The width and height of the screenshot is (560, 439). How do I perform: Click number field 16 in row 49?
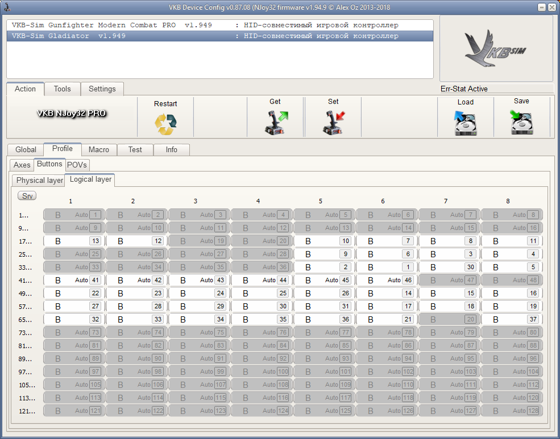[533, 293]
